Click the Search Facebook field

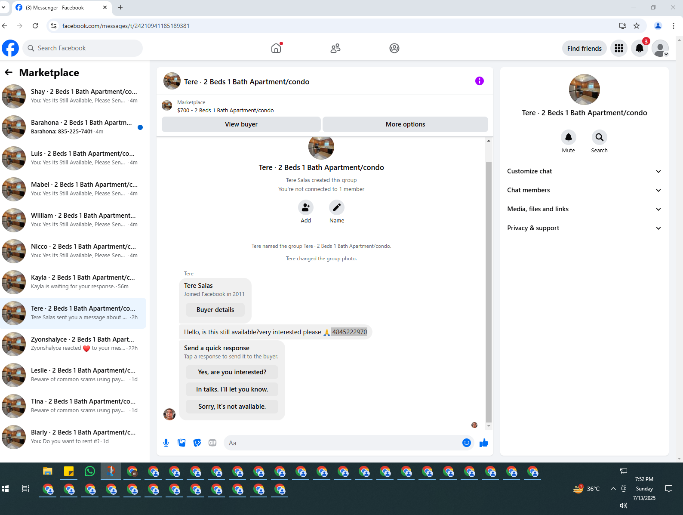[x=83, y=48]
